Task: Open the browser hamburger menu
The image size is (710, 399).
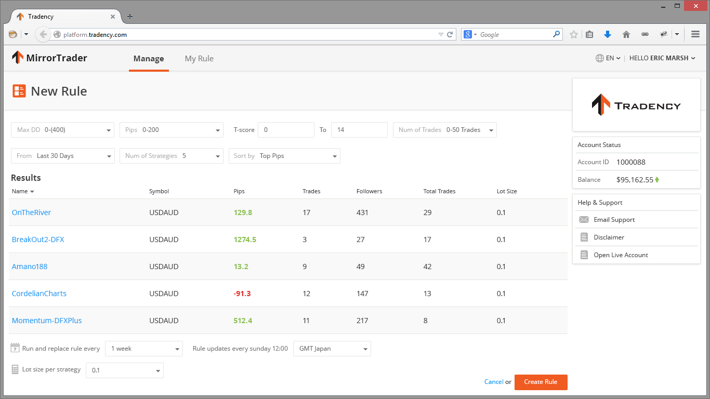Action: click(x=695, y=34)
